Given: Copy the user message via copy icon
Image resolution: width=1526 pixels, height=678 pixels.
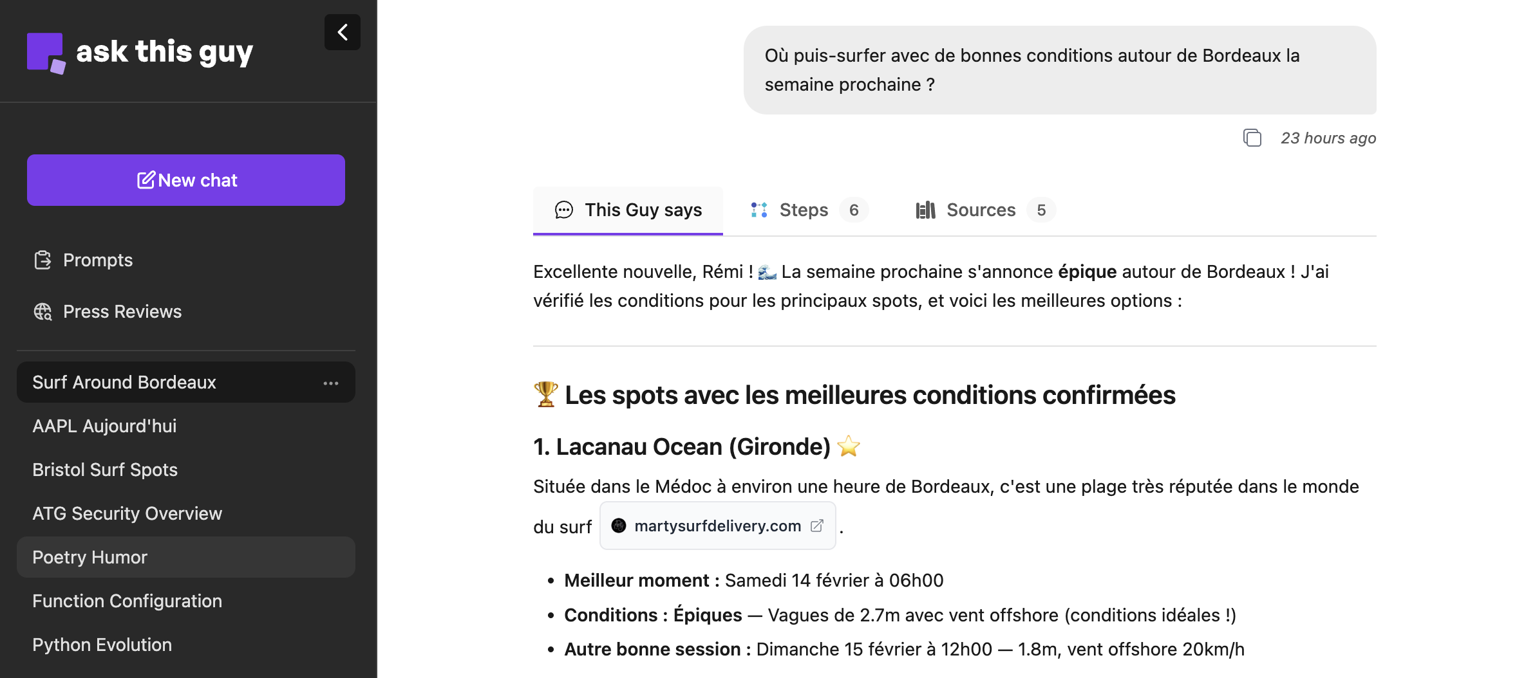Looking at the screenshot, I should coord(1252,138).
